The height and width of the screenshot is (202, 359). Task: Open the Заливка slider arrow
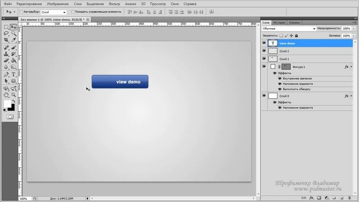tap(354, 36)
